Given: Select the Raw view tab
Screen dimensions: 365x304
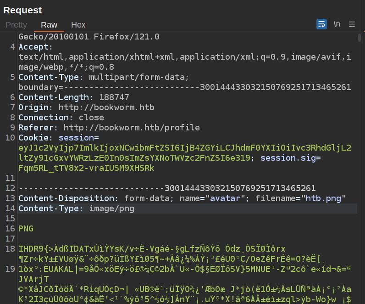Looking at the screenshot, I should pyautogui.click(x=49, y=25).
